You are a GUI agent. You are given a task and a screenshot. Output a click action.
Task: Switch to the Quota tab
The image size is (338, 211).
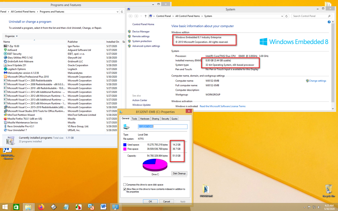175,119
